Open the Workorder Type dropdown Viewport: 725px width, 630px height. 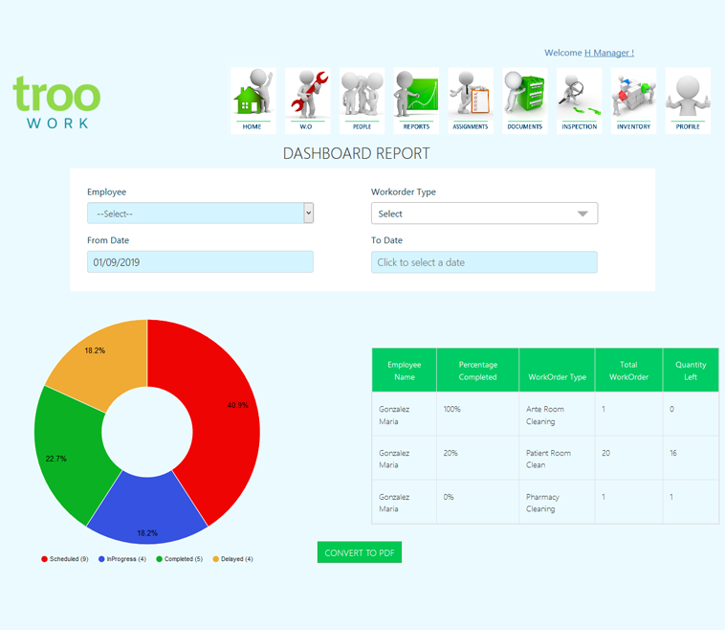click(484, 214)
